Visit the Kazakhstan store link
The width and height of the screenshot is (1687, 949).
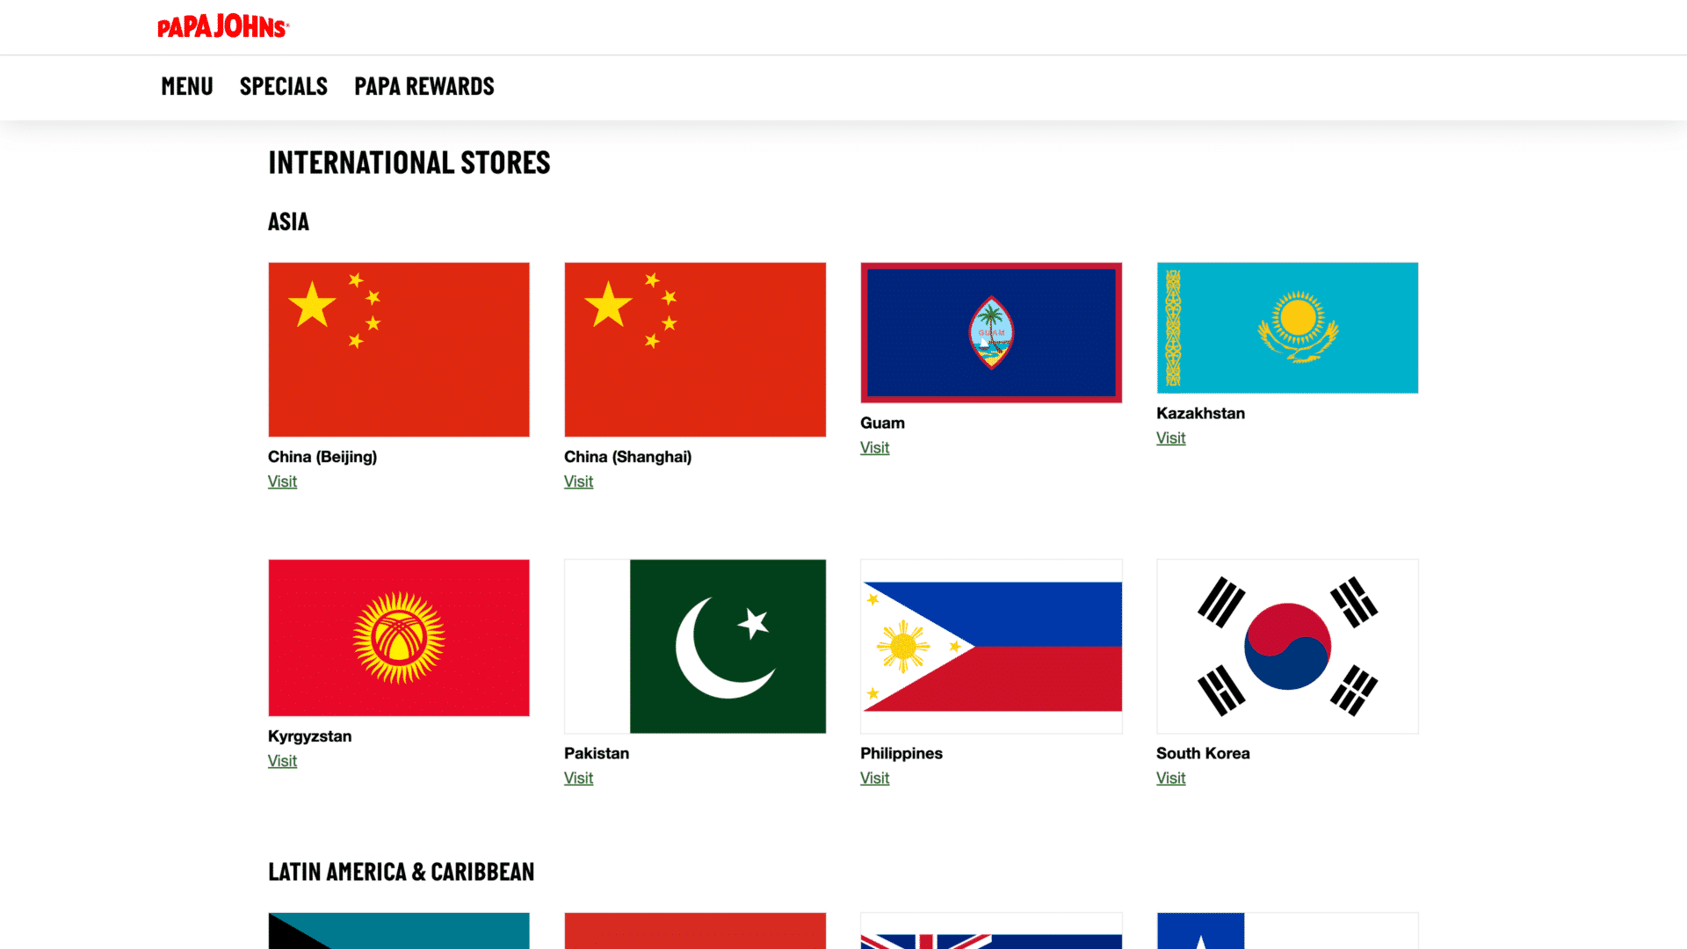(1170, 438)
